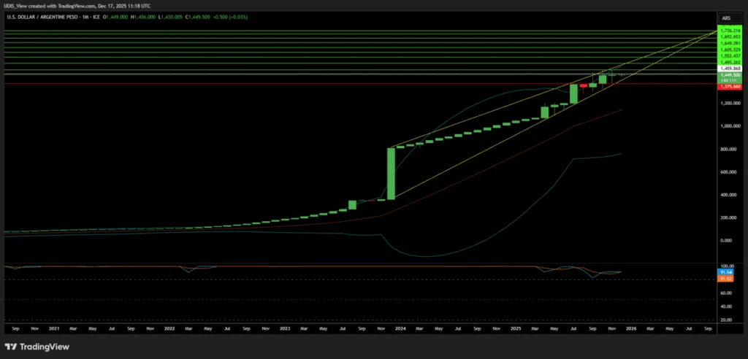Select the 1,495.262 price label
This screenshot has width=748, height=359.
click(730, 63)
